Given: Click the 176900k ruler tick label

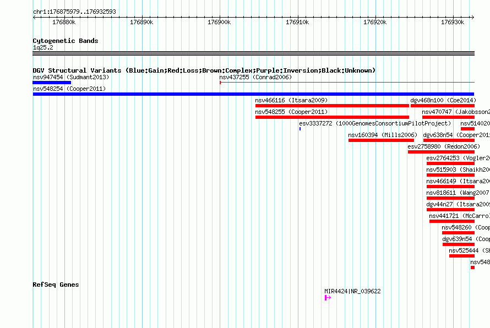Looking at the screenshot, I should (x=219, y=22).
